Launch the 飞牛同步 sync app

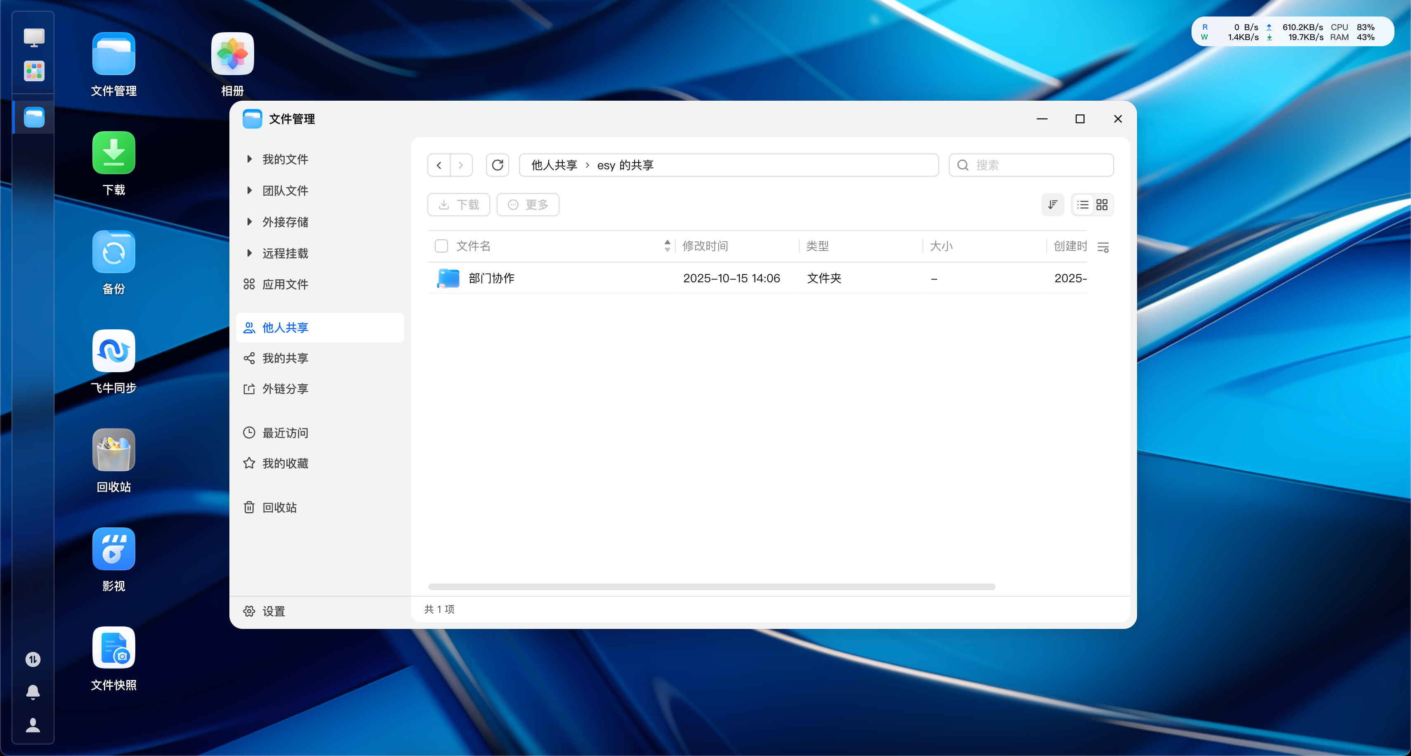(113, 351)
